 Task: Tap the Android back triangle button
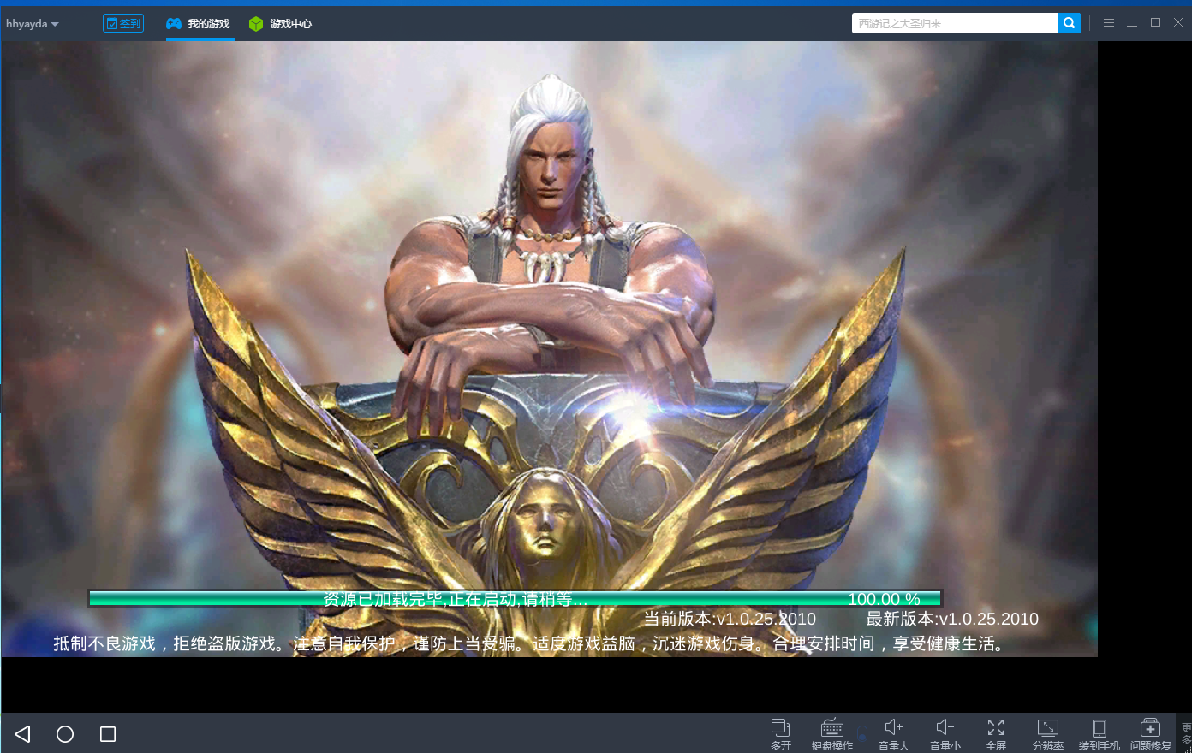pos(23,734)
